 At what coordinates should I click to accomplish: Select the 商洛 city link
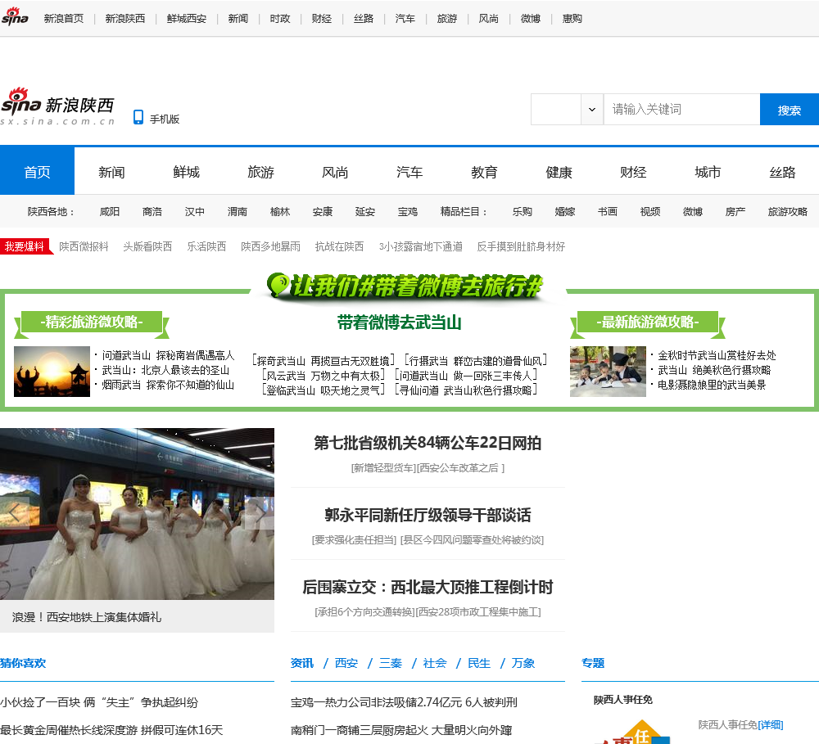click(x=152, y=211)
